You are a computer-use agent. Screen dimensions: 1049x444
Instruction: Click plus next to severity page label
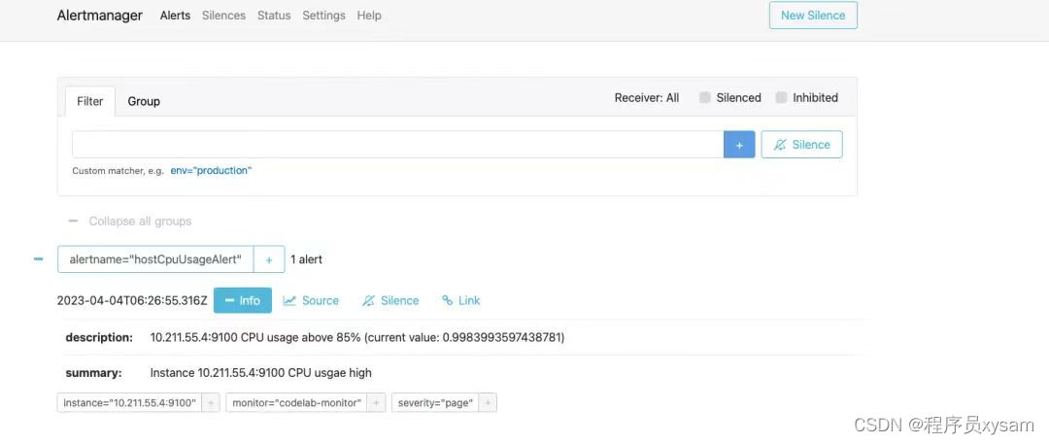[x=489, y=403]
